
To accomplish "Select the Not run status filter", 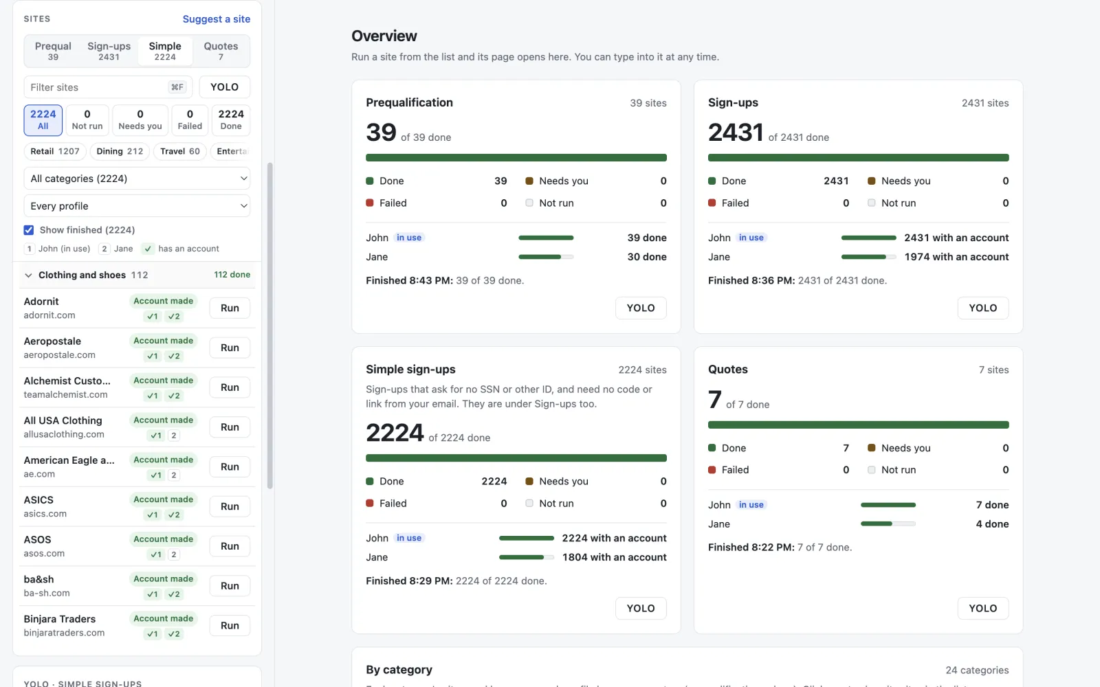I will click(x=87, y=120).
